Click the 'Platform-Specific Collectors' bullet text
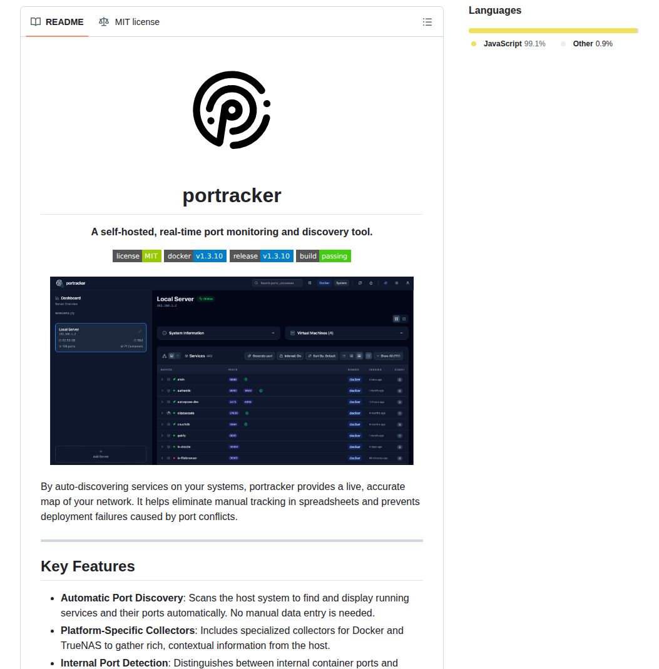Viewport: 659px width, 669px height. (128, 631)
